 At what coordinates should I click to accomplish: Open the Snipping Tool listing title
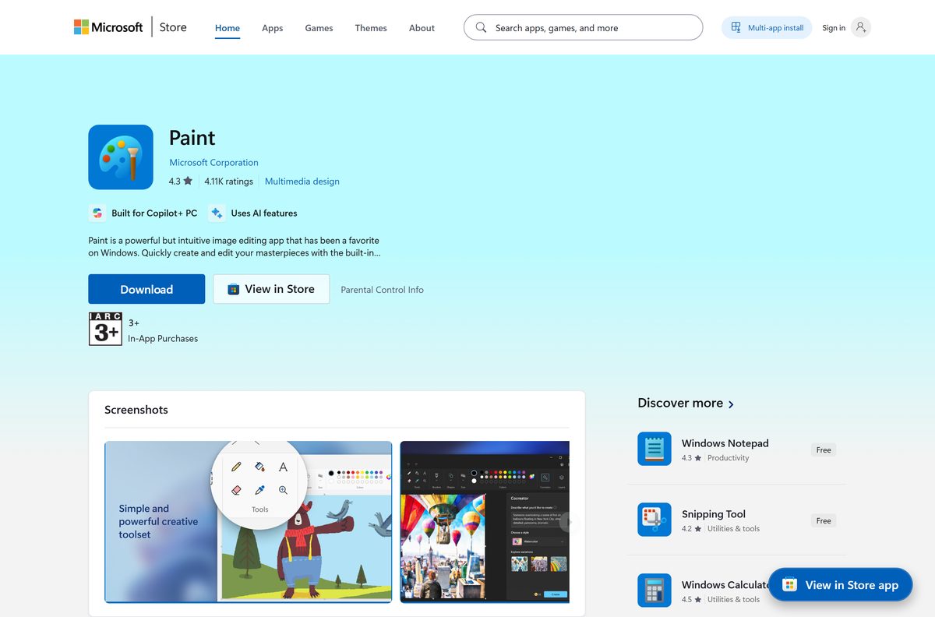click(x=714, y=513)
